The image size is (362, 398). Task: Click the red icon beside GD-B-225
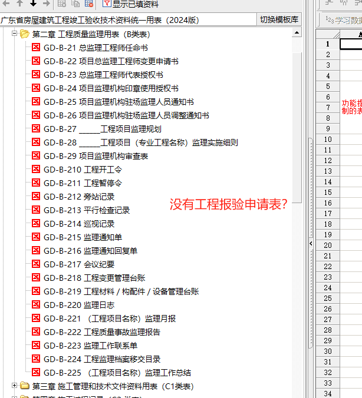36,372
